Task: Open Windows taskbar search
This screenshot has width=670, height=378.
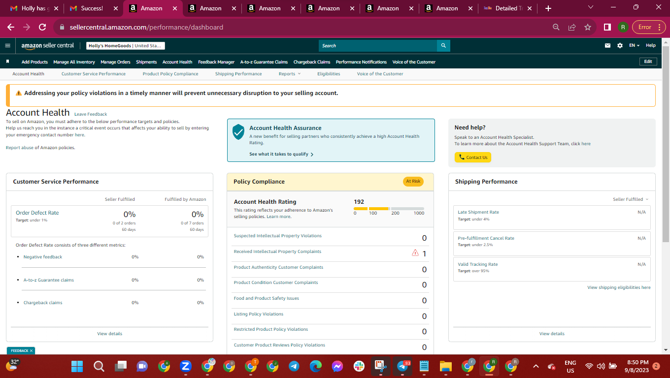Action: 99,366
